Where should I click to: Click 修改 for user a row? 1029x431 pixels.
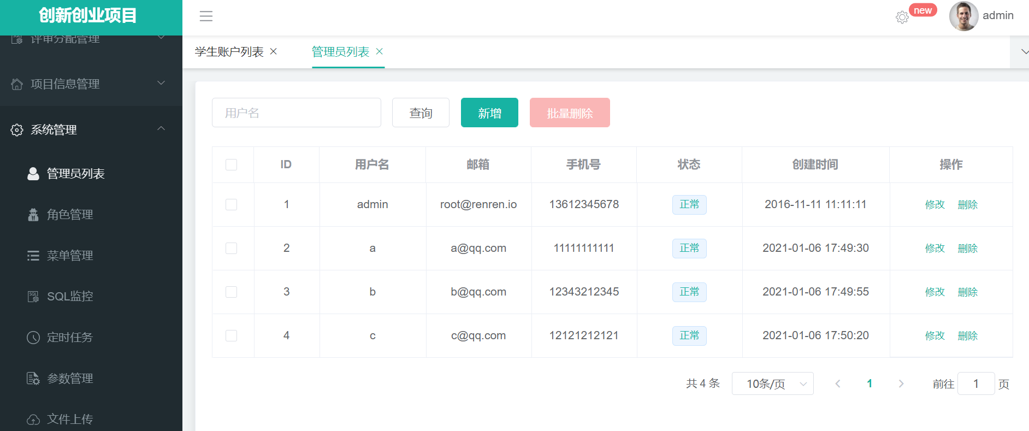(x=935, y=248)
